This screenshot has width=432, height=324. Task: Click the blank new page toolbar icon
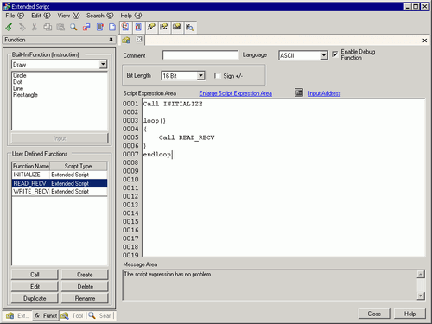[x=112, y=27]
